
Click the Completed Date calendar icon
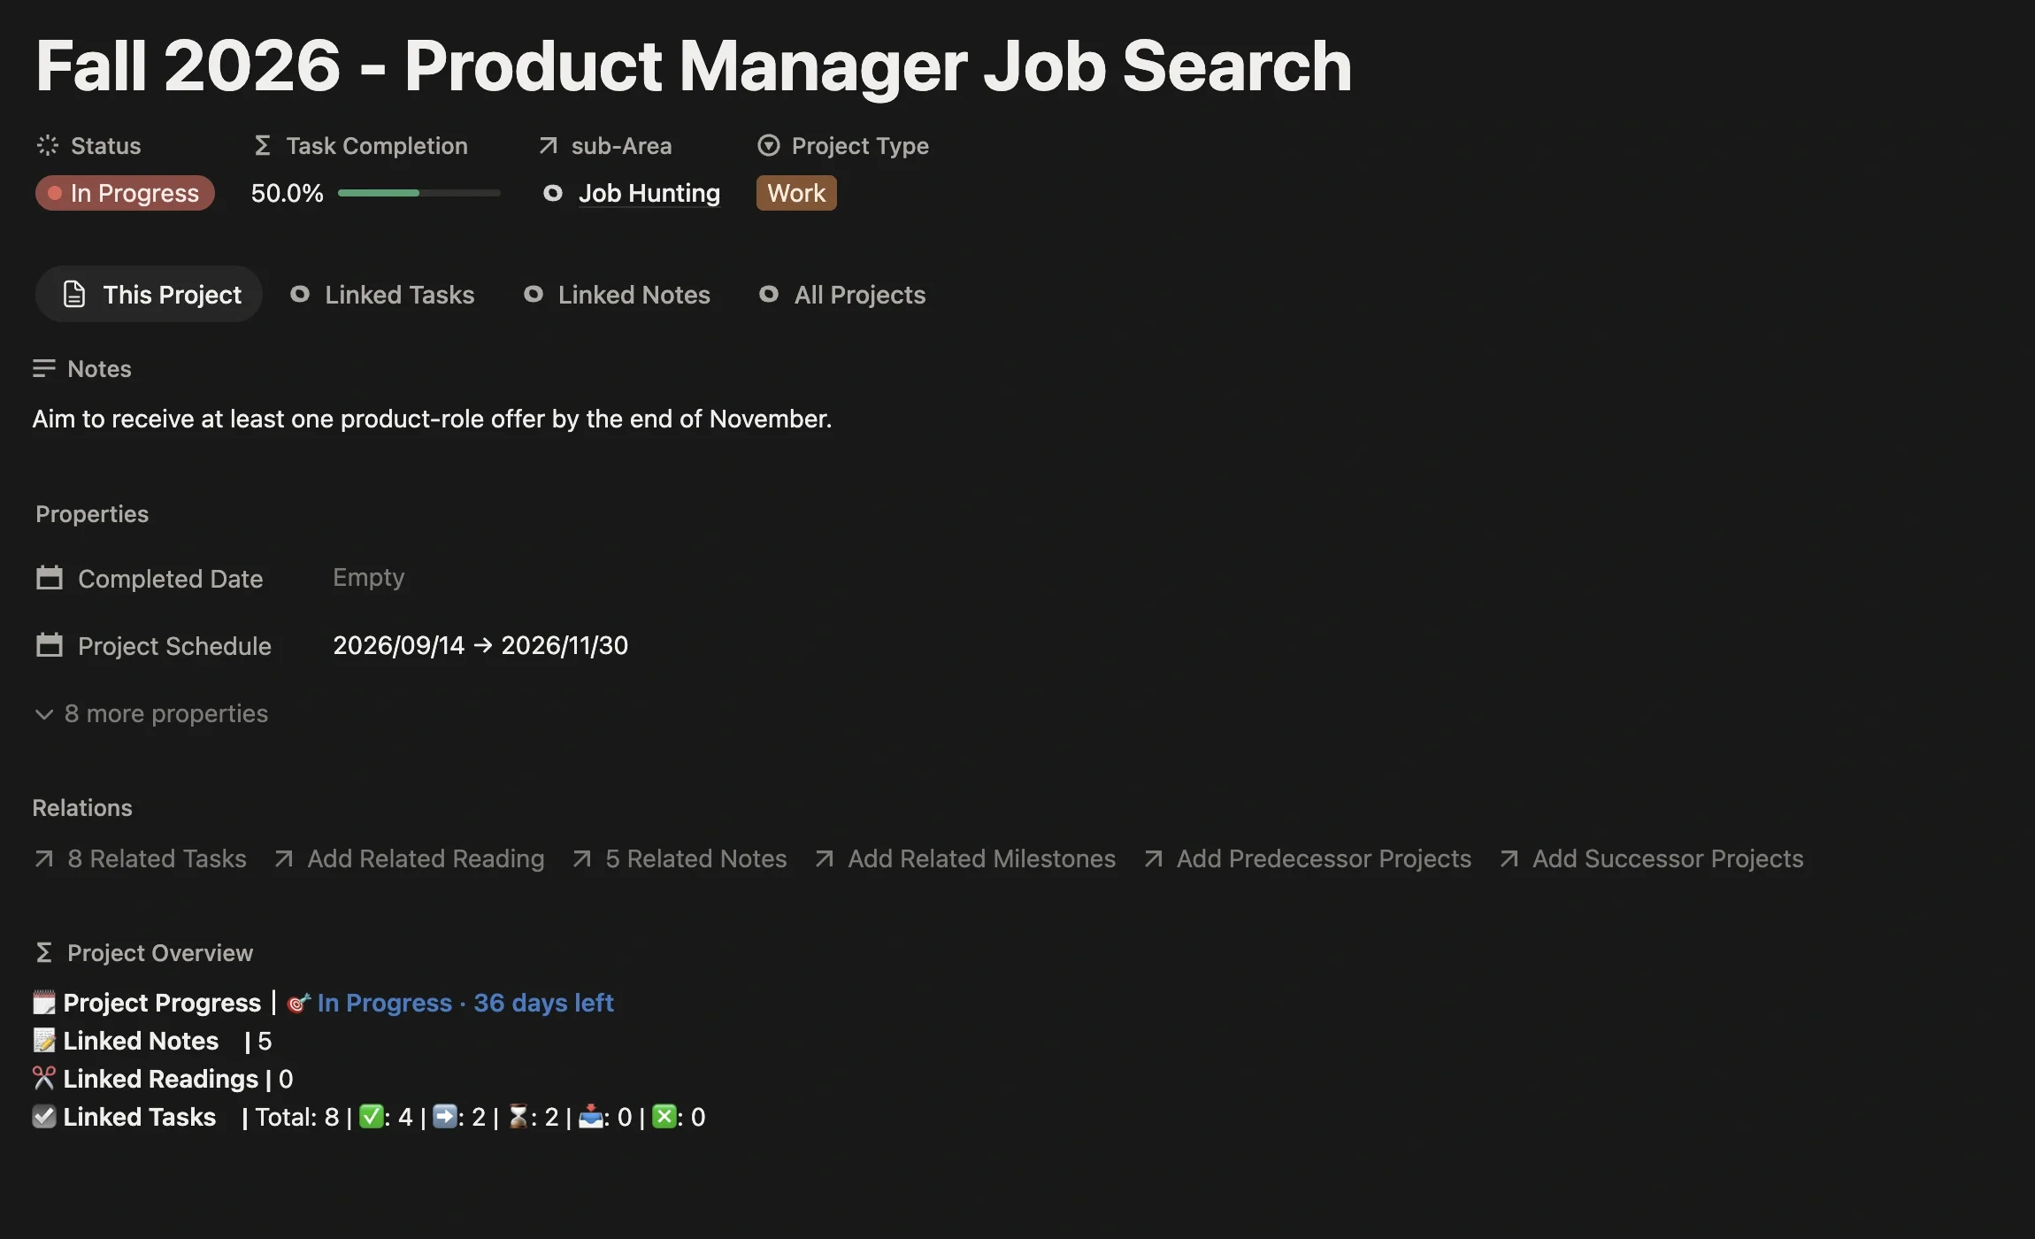(50, 578)
